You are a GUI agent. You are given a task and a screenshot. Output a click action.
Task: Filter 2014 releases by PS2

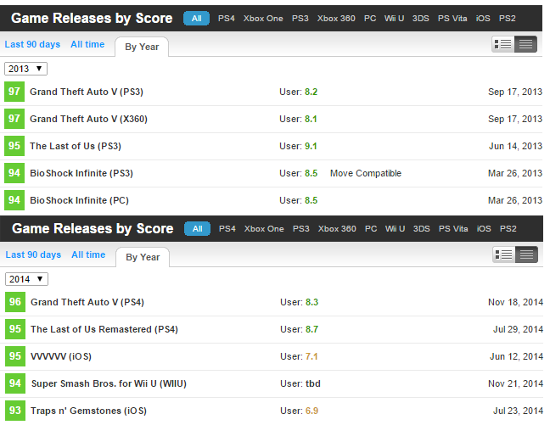click(x=508, y=229)
